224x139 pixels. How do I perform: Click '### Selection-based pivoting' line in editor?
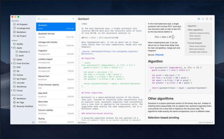[x=97, y=113]
